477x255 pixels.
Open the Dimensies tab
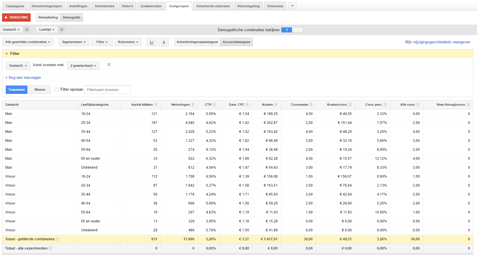click(x=275, y=6)
